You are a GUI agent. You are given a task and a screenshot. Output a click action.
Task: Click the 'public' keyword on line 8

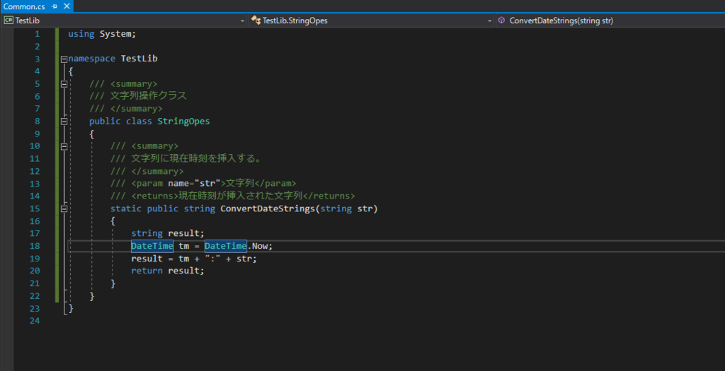105,122
